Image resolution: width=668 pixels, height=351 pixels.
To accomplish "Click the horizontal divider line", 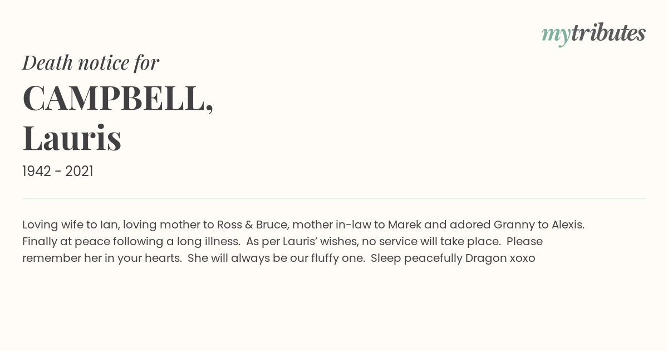I will pos(334,198).
